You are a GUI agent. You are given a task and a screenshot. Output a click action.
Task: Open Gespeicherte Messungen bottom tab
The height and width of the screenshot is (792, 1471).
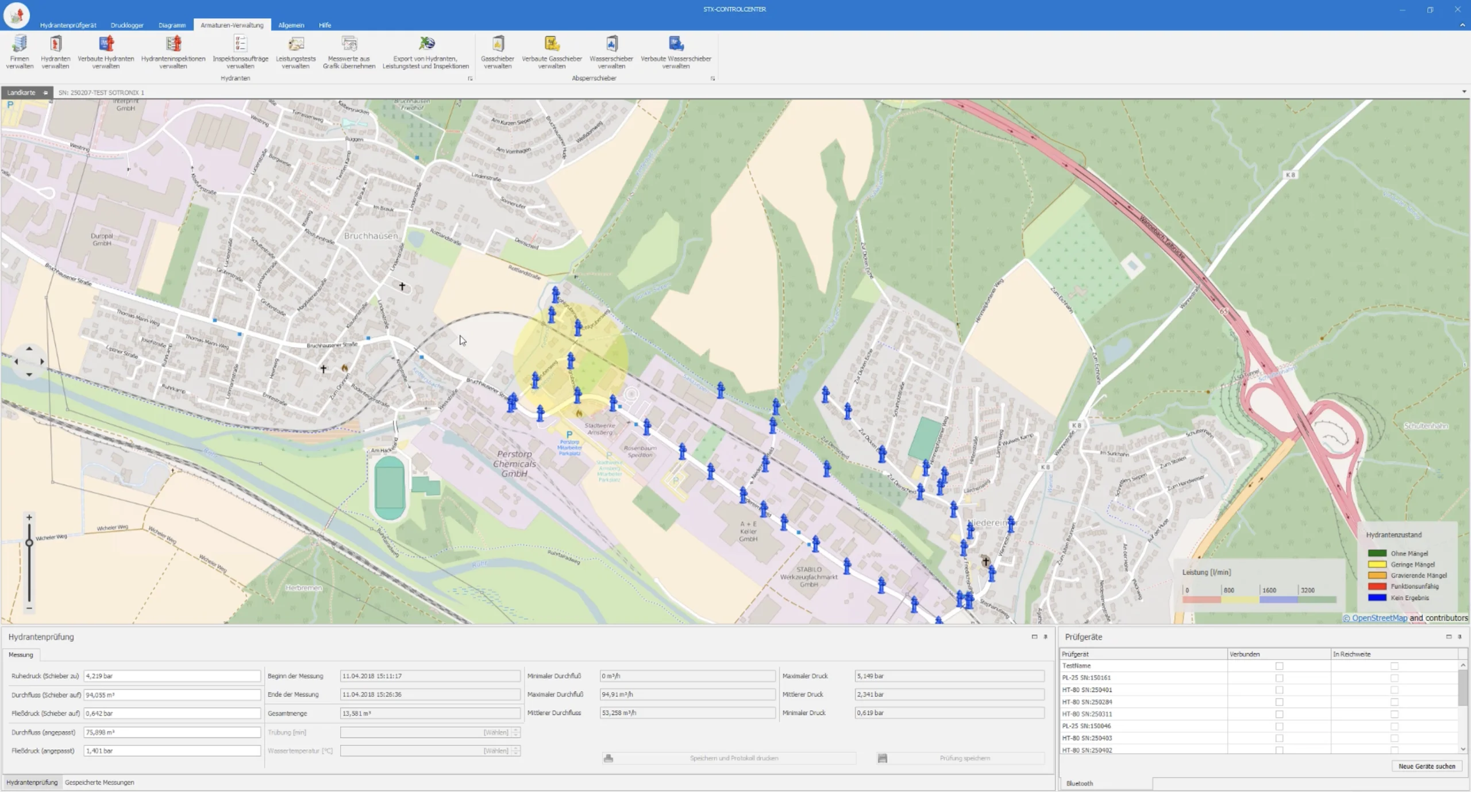99,782
